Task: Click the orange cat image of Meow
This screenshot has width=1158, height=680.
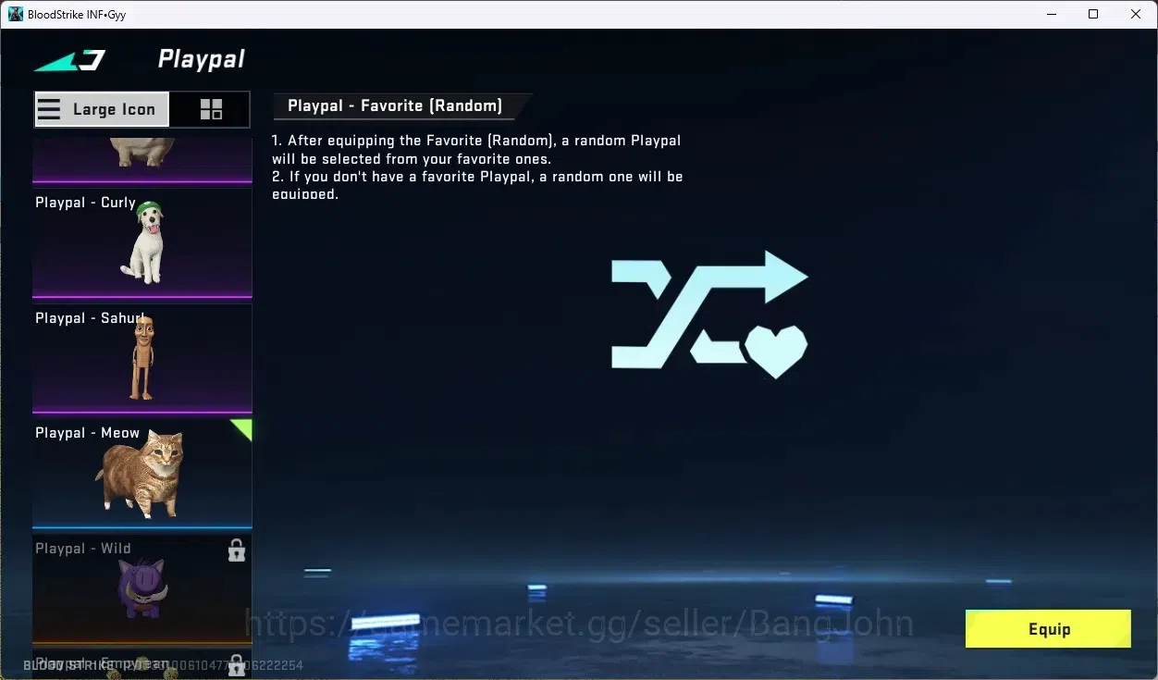Action: click(x=139, y=476)
